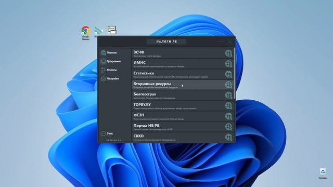Image resolution: width=333 pixels, height=187 pixels.
Task: Select the ЭСЧФ title text
Action: tap(139, 52)
